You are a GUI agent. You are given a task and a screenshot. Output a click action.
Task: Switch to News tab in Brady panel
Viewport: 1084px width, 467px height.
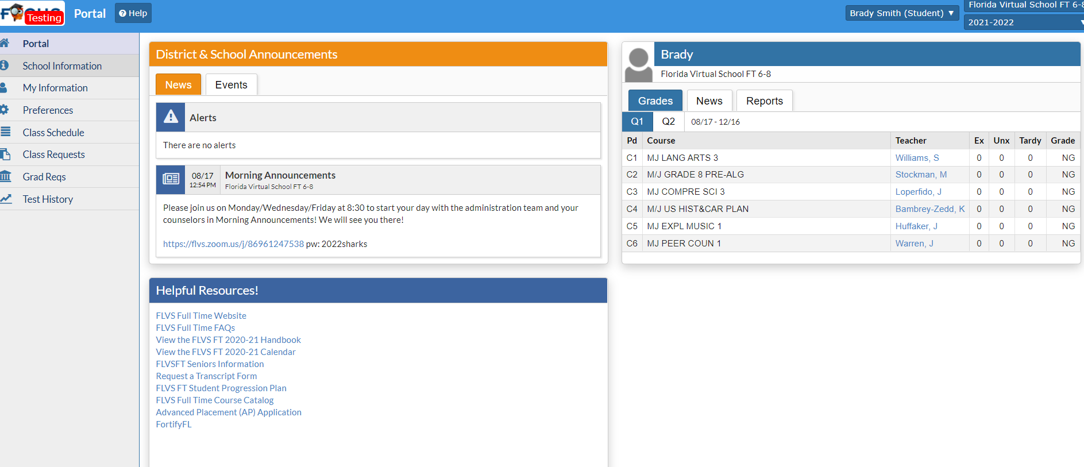click(709, 101)
